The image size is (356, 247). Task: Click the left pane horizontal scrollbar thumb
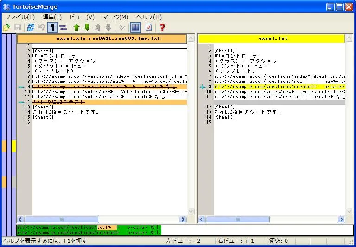click(x=62, y=219)
